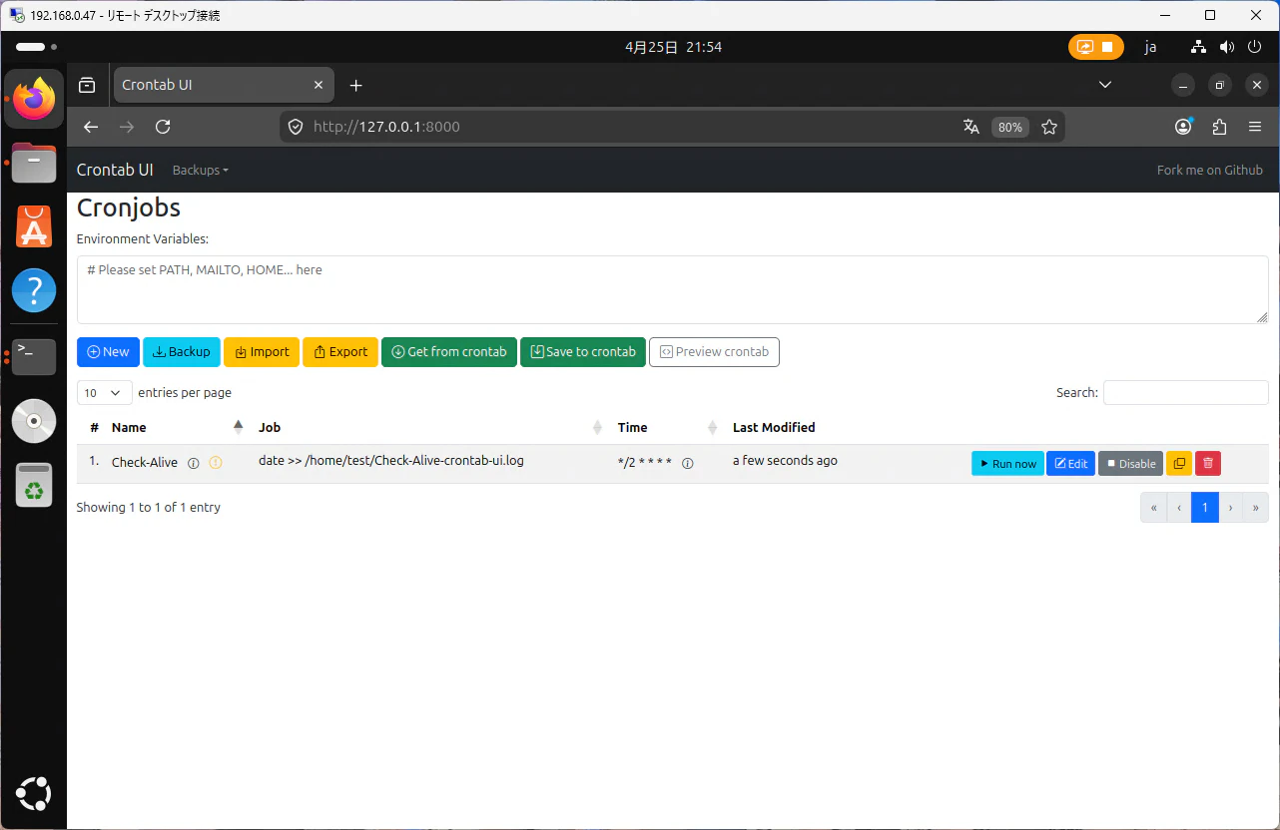Sort the table by Name column
Image resolution: width=1280 pixels, height=830 pixels.
(178, 427)
